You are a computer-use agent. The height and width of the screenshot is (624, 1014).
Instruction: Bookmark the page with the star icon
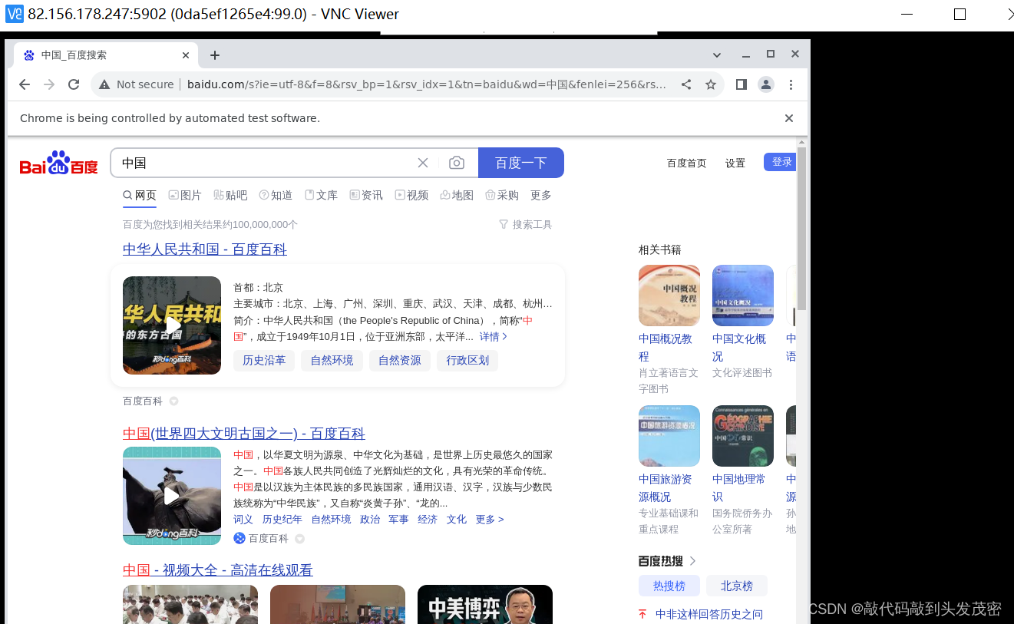point(711,84)
